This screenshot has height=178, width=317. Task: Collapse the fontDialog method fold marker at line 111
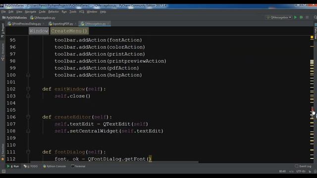(x=28, y=152)
